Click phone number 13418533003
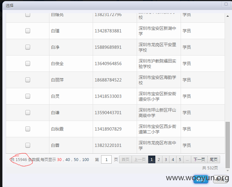232x187 pixels. tap(108, 96)
